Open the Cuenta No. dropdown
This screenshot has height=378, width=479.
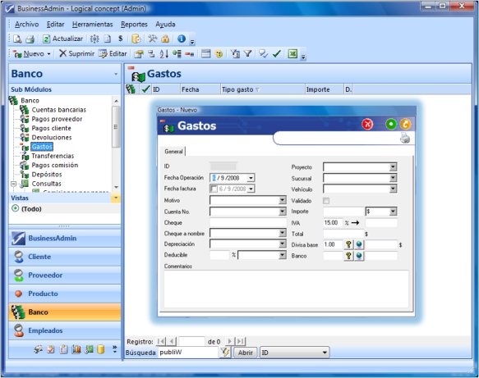coord(283,212)
